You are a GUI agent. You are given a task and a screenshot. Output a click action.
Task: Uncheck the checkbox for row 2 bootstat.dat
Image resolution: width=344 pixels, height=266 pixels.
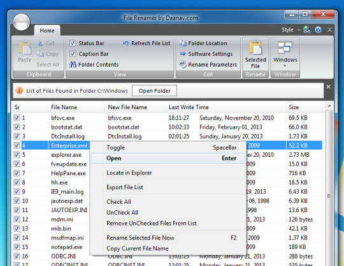tap(17, 127)
